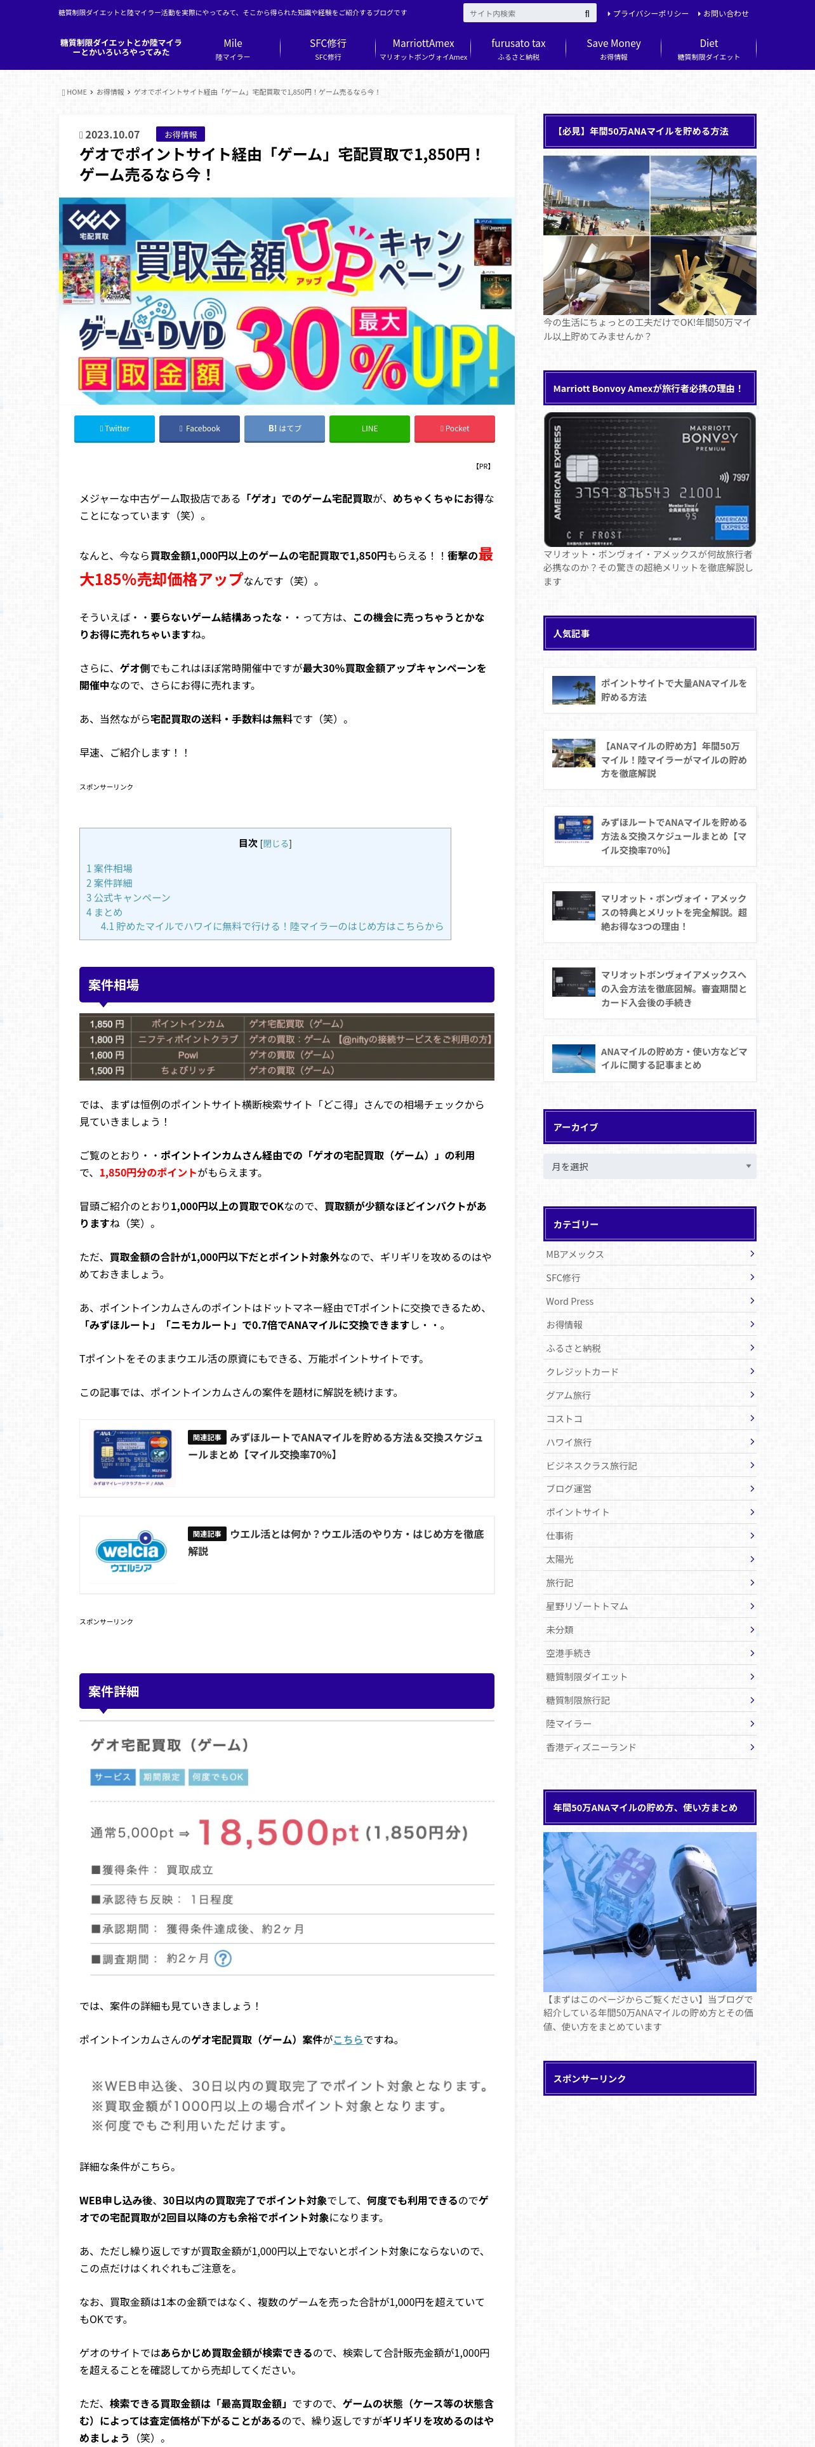Viewport: 815px width, 2447px height.
Task: Open the 太陽光 category
Action: [x=650, y=1559]
